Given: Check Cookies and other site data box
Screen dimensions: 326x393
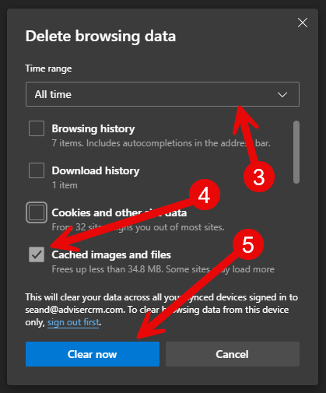Looking at the screenshot, I should pyautogui.click(x=37, y=212).
